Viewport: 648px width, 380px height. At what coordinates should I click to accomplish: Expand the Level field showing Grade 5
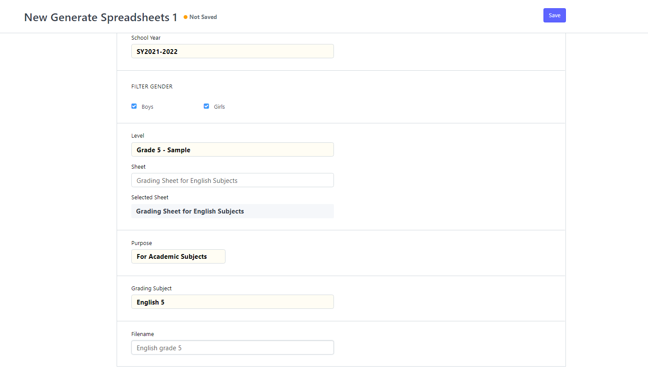tap(232, 150)
